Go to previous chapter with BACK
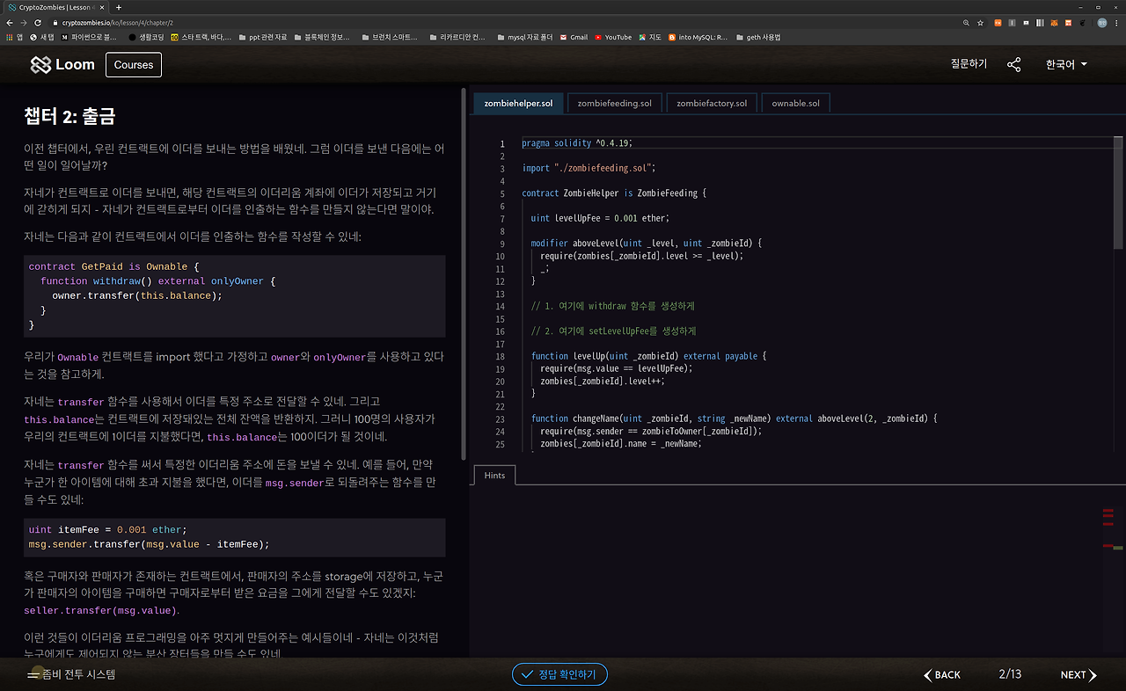The width and height of the screenshot is (1126, 691). coord(942,674)
